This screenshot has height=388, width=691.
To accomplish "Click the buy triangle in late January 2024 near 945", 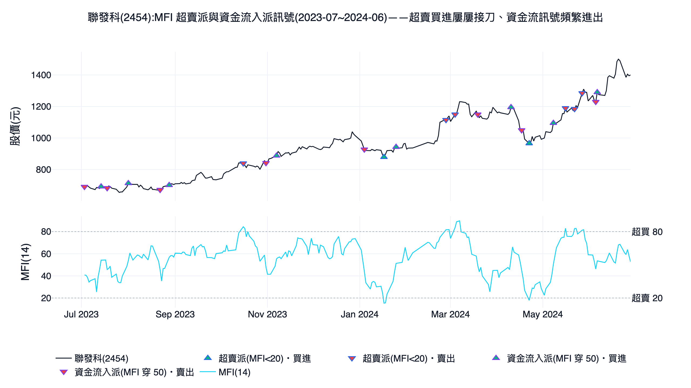I will coord(396,147).
